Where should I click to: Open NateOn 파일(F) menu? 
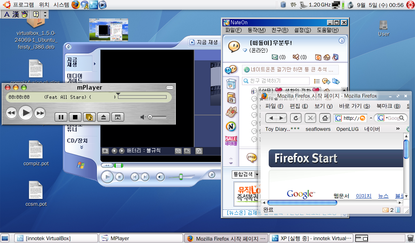coord(233,30)
